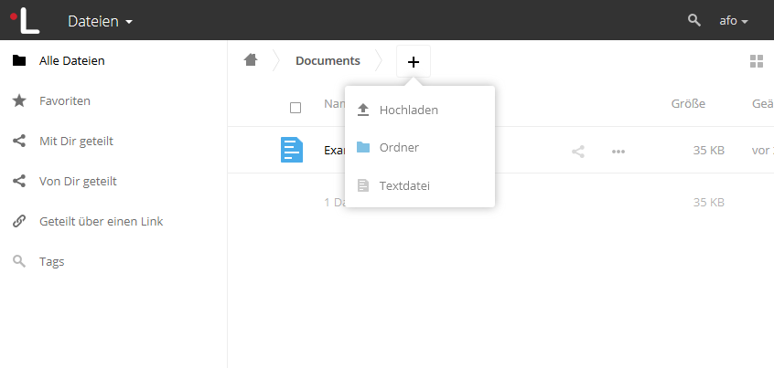Click the blue document file icon
This screenshot has height=368, width=774.
point(292,150)
